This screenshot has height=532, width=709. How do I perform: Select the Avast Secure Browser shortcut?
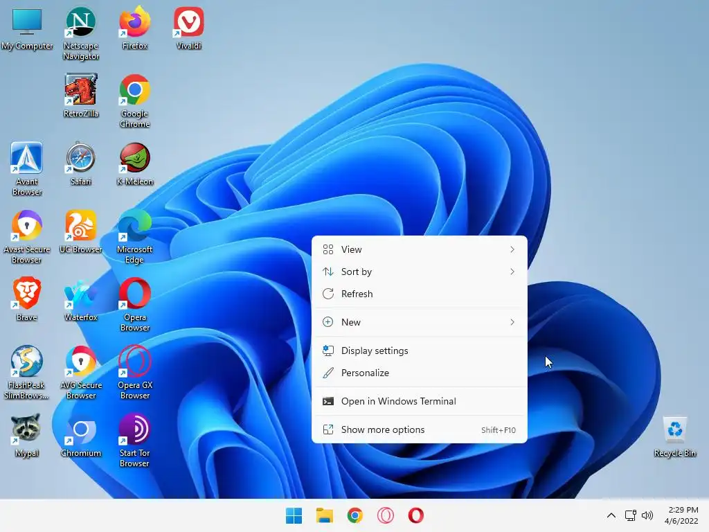27,237
